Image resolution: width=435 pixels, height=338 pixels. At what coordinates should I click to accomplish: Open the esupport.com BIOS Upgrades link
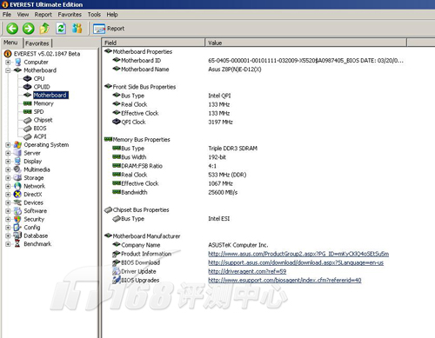pos(284,280)
